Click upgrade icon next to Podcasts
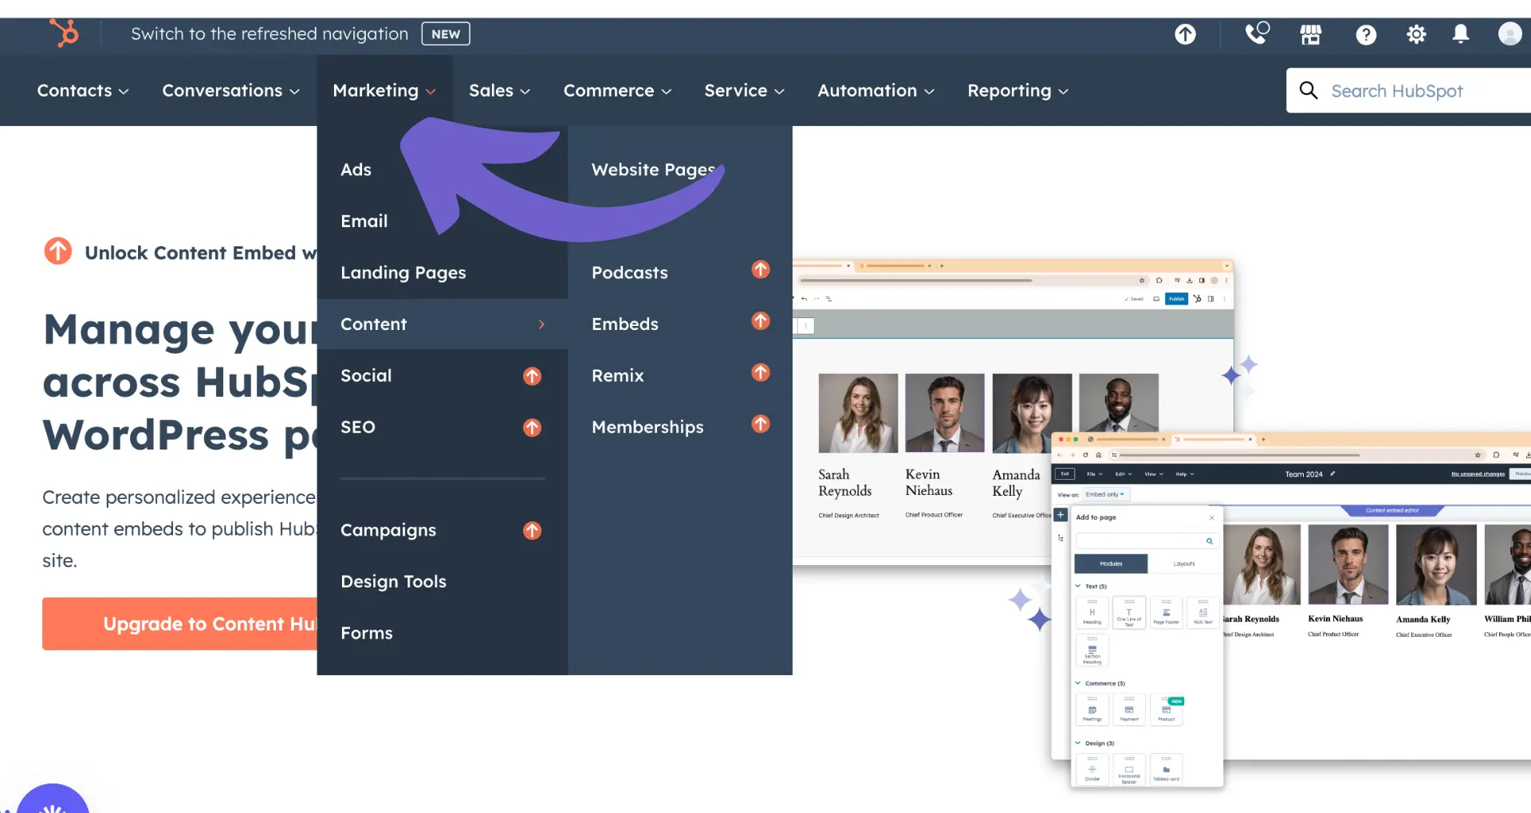1531x813 pixels. pos(761,269)
